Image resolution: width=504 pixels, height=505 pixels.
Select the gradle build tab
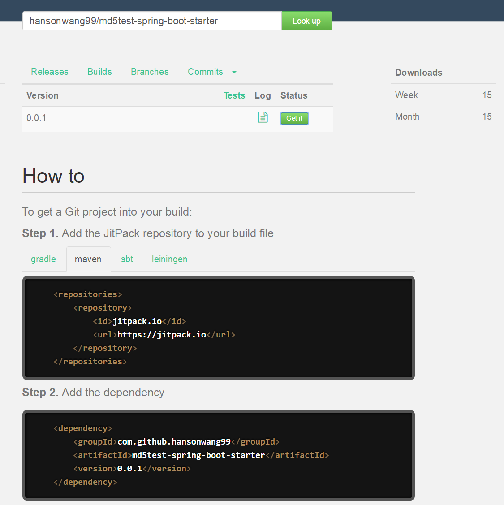coord(43,259)
